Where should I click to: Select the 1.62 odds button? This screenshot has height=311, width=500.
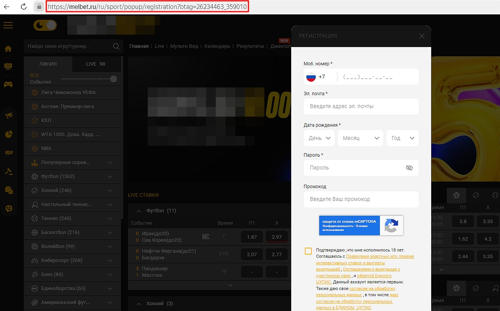click(463, 239)
